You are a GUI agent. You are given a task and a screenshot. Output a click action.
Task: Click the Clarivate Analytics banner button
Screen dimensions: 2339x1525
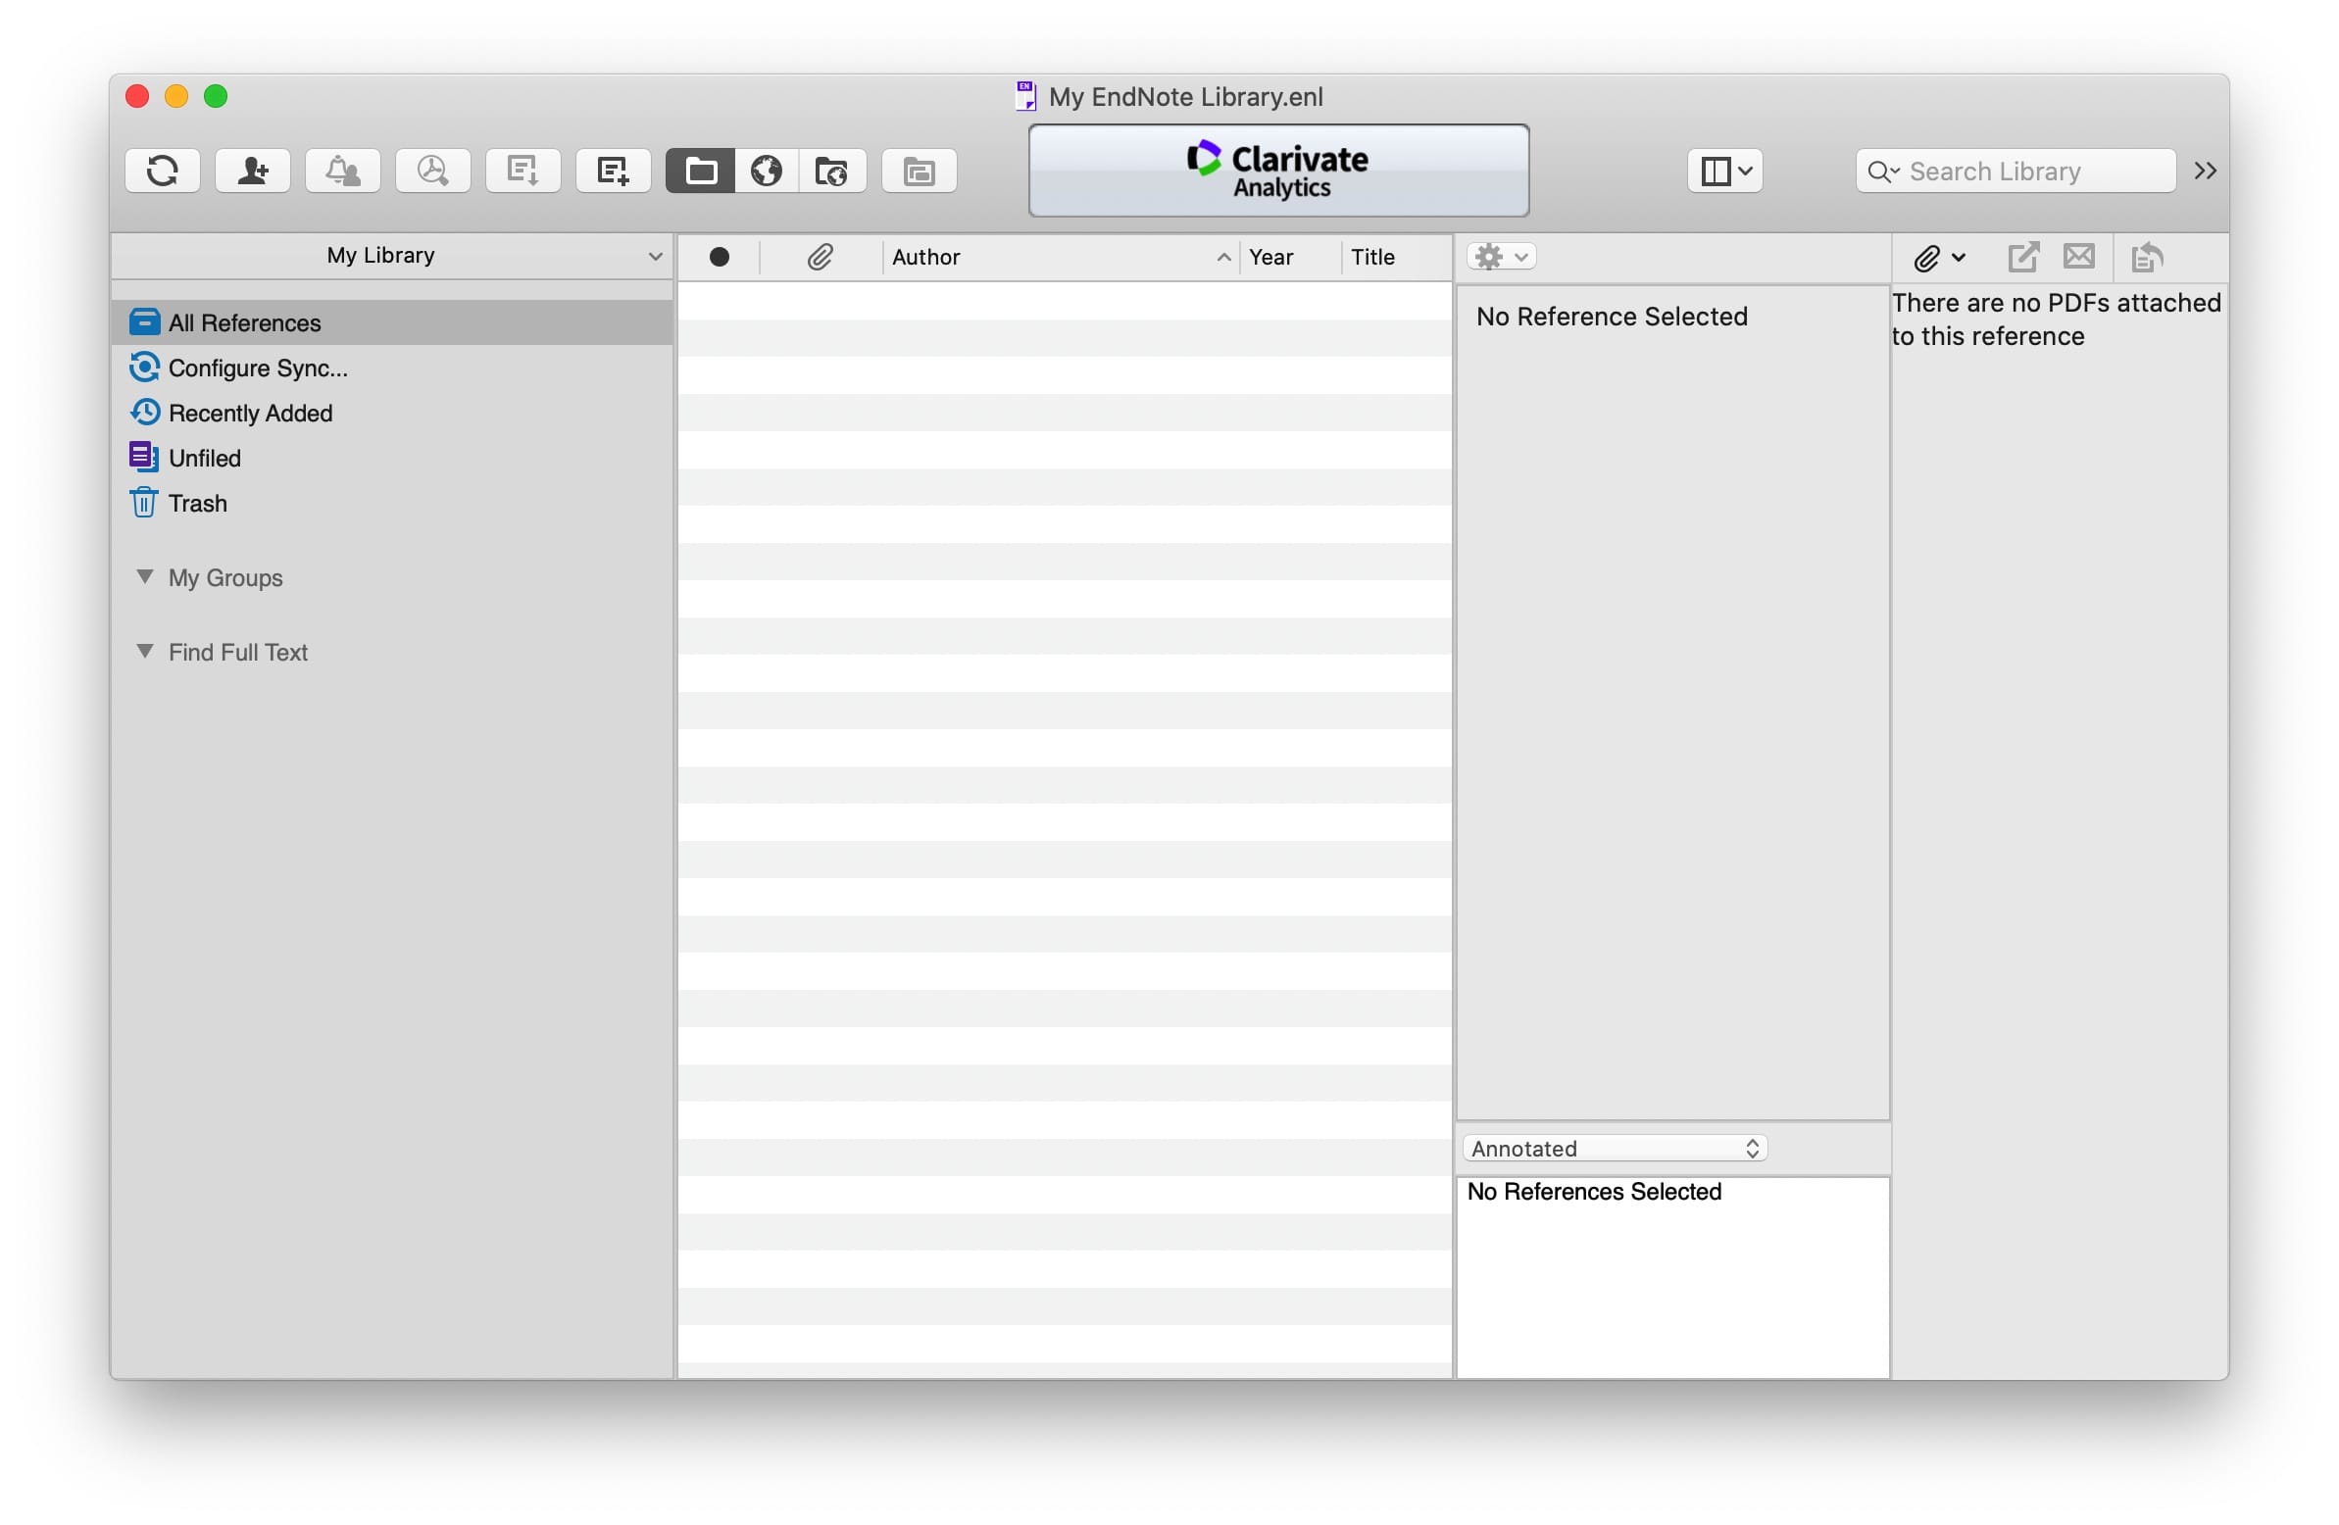(x=1277, y=171)
